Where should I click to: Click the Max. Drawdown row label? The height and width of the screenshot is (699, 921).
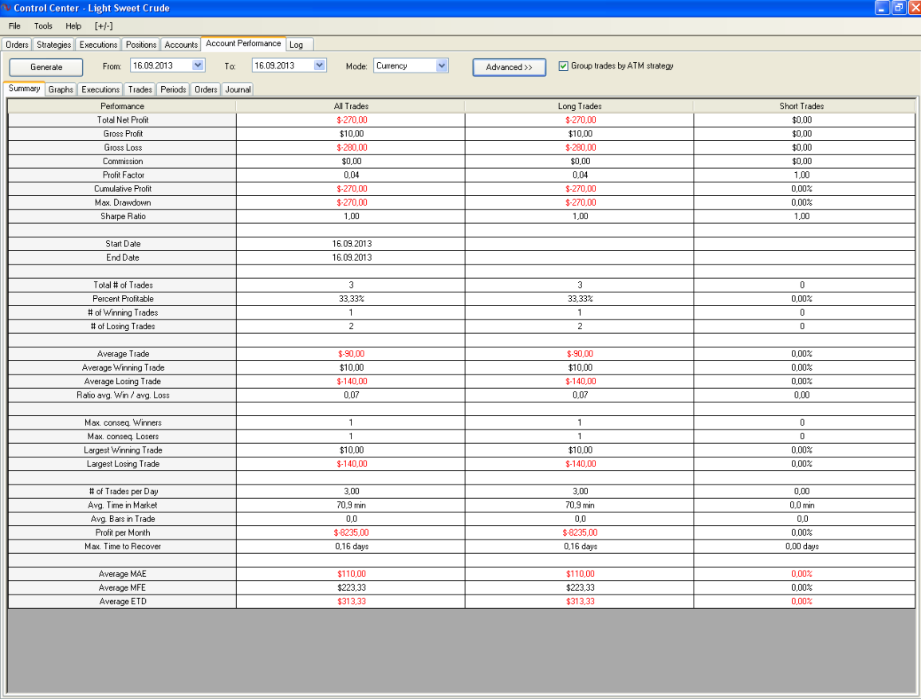(x=123, y=202)
